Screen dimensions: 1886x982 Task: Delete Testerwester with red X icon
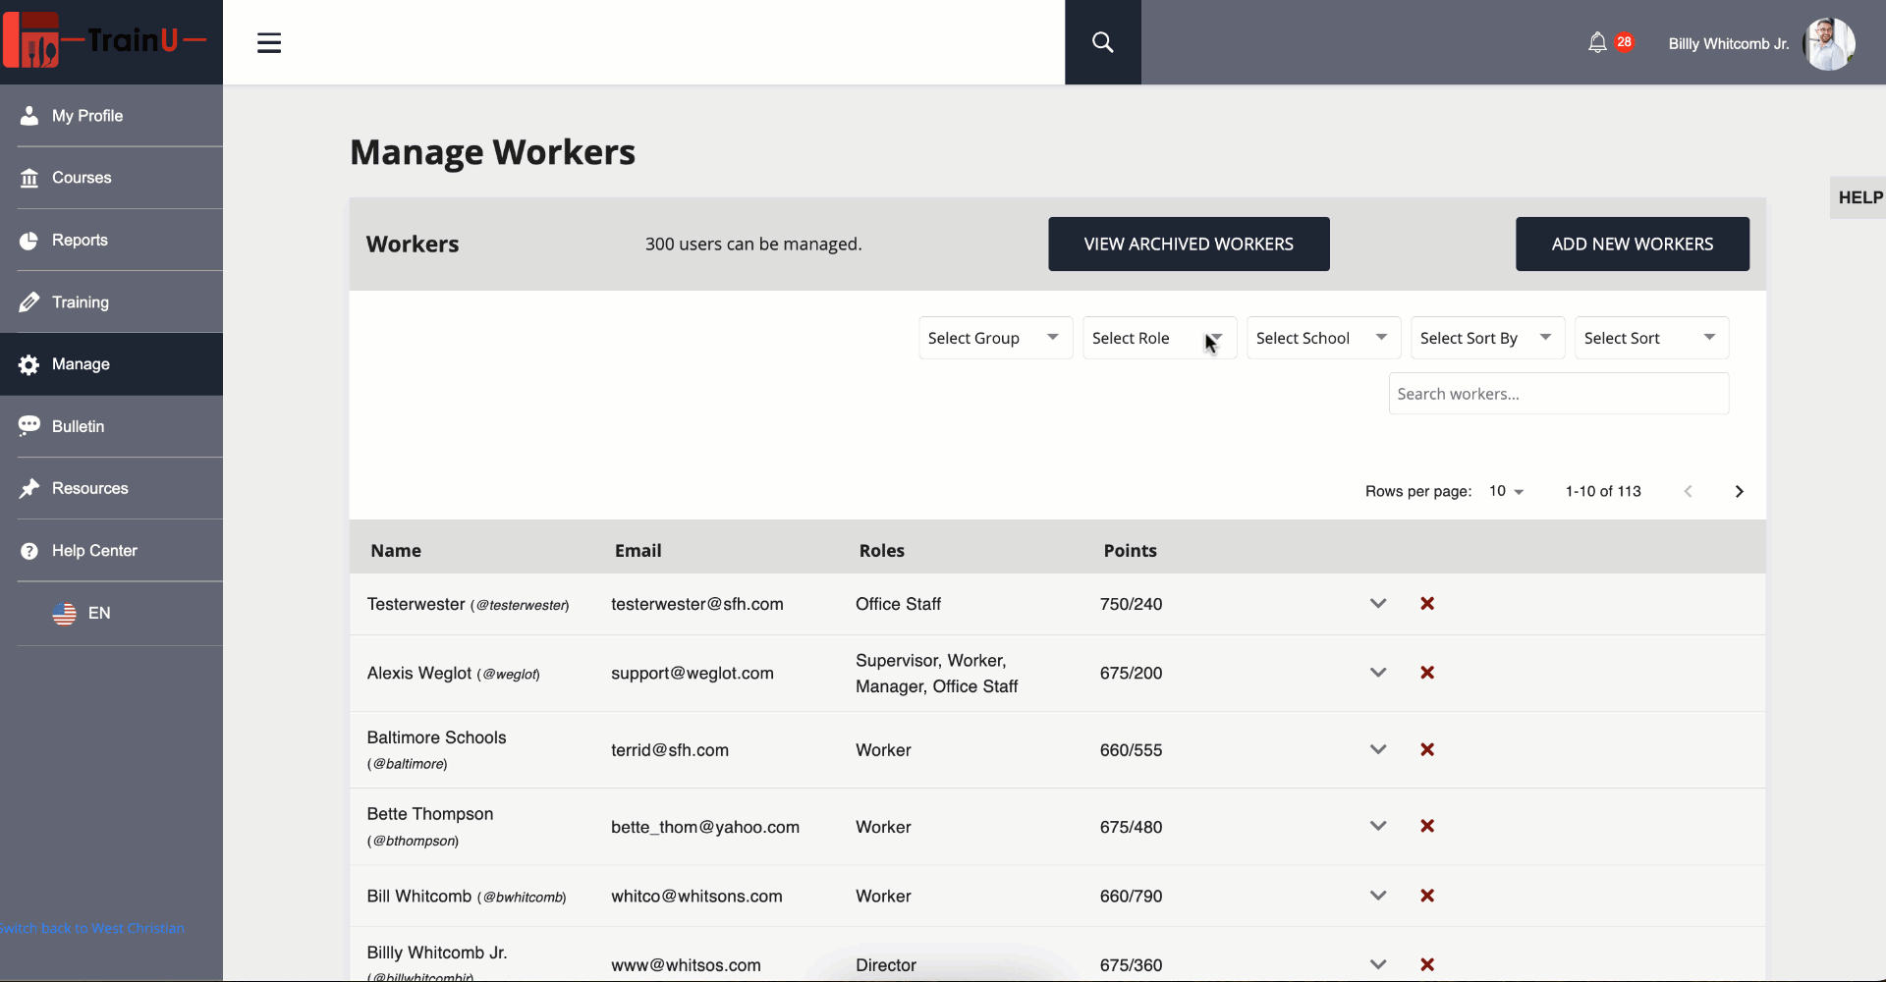coord(1427,604)
